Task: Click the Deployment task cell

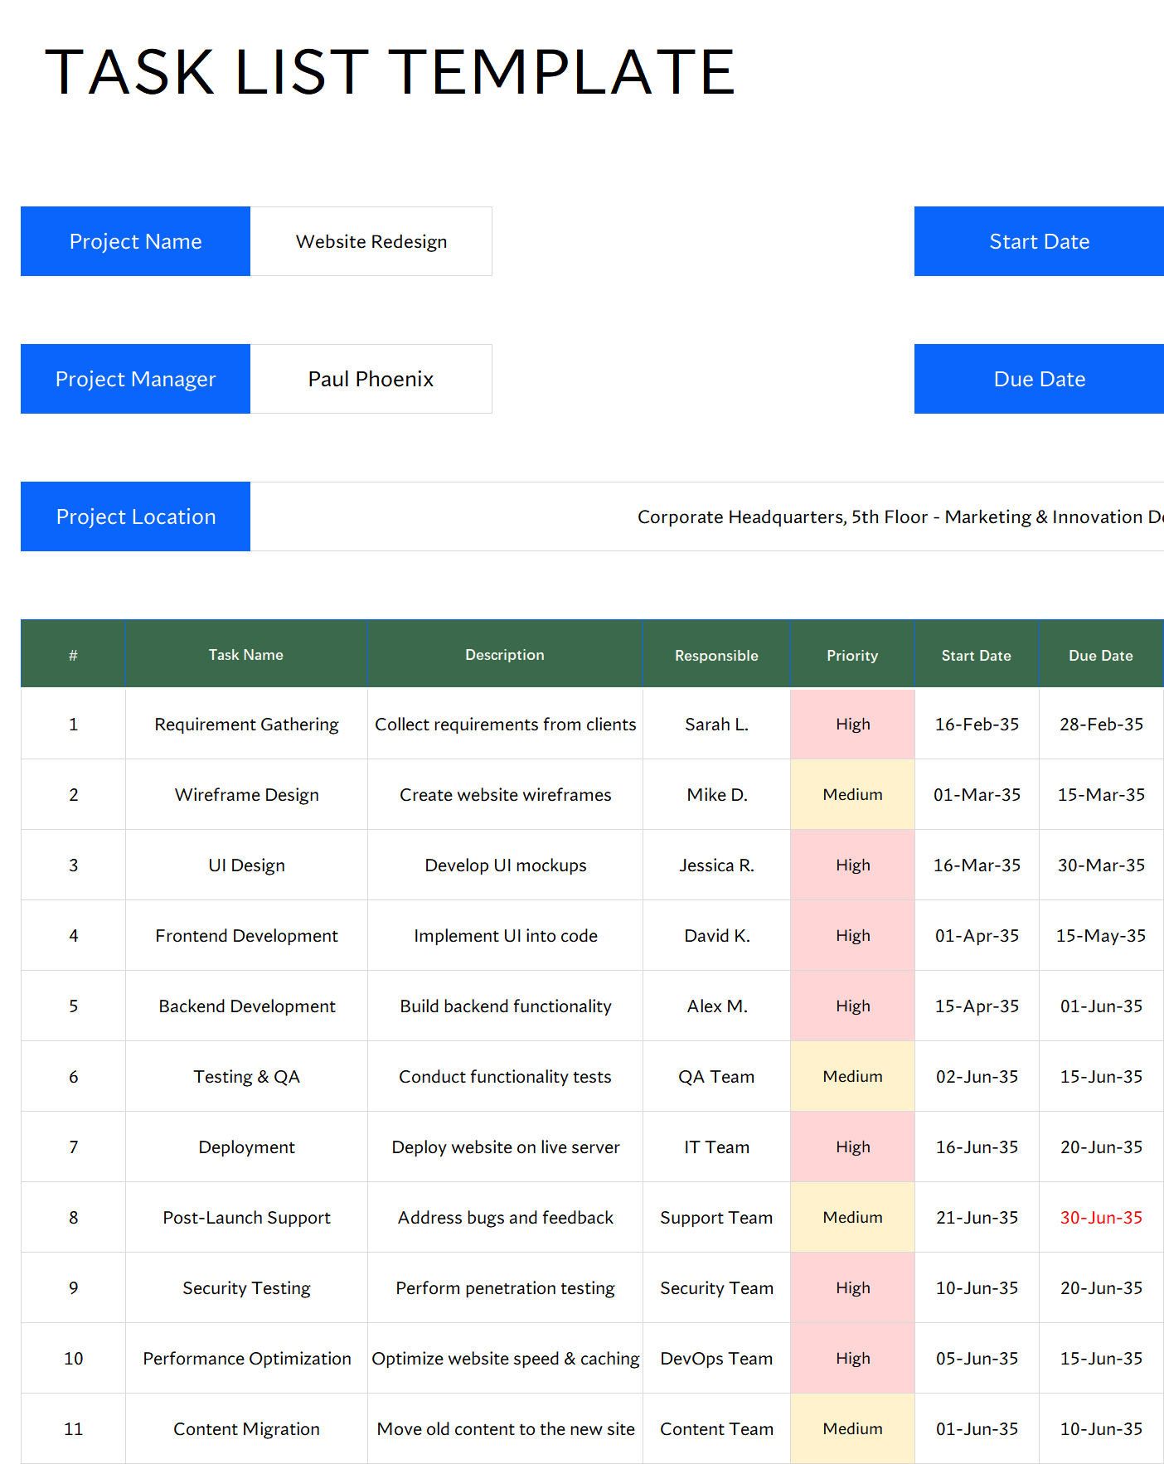Action: pyautogui.click(x=246, y=1147)
